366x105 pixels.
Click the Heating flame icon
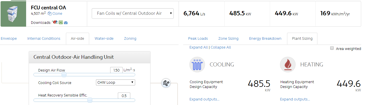point(288,64)
